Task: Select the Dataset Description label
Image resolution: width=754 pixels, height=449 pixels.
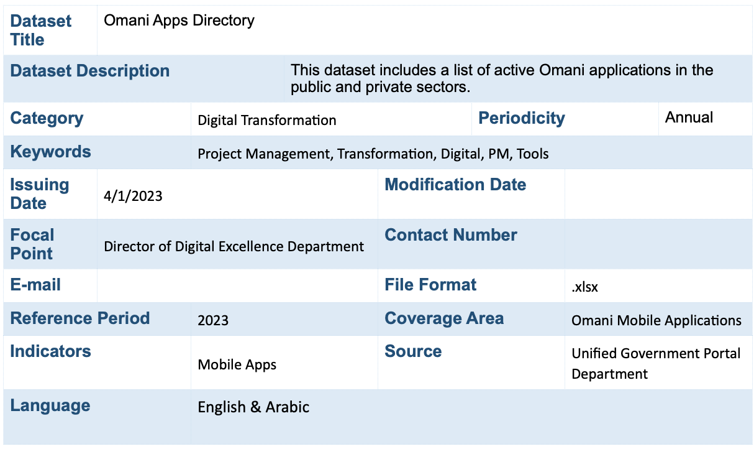Action: pos(90,71)
